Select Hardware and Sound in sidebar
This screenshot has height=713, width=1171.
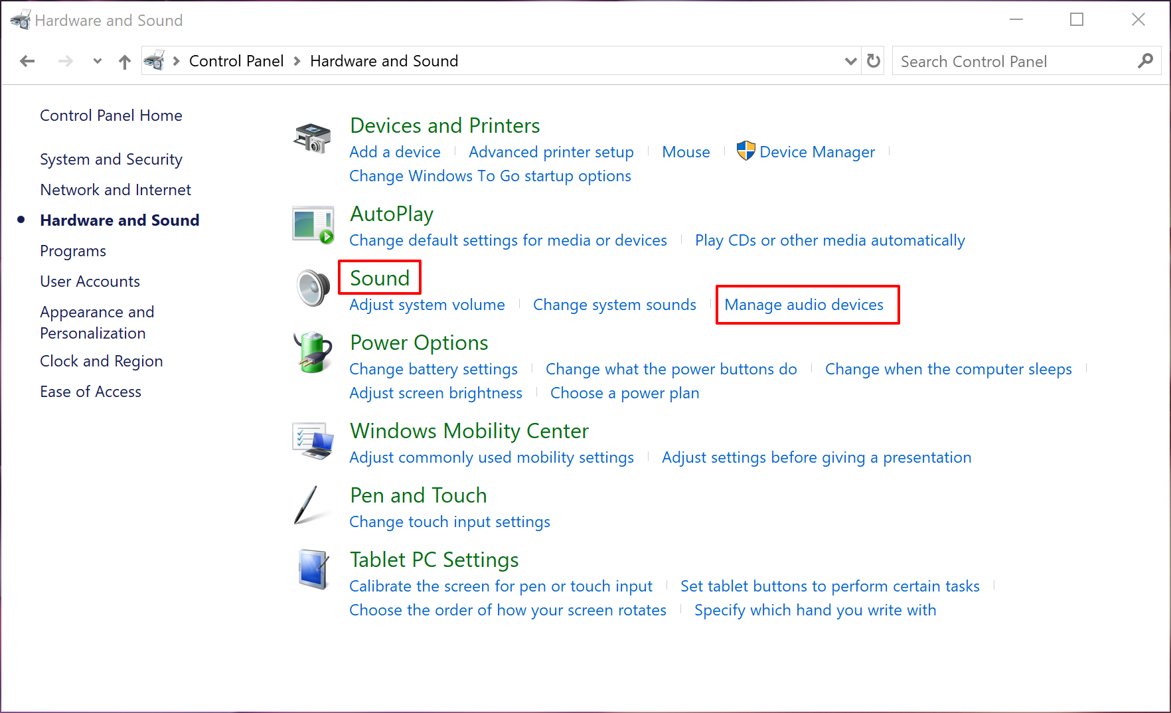pos(119,220)
